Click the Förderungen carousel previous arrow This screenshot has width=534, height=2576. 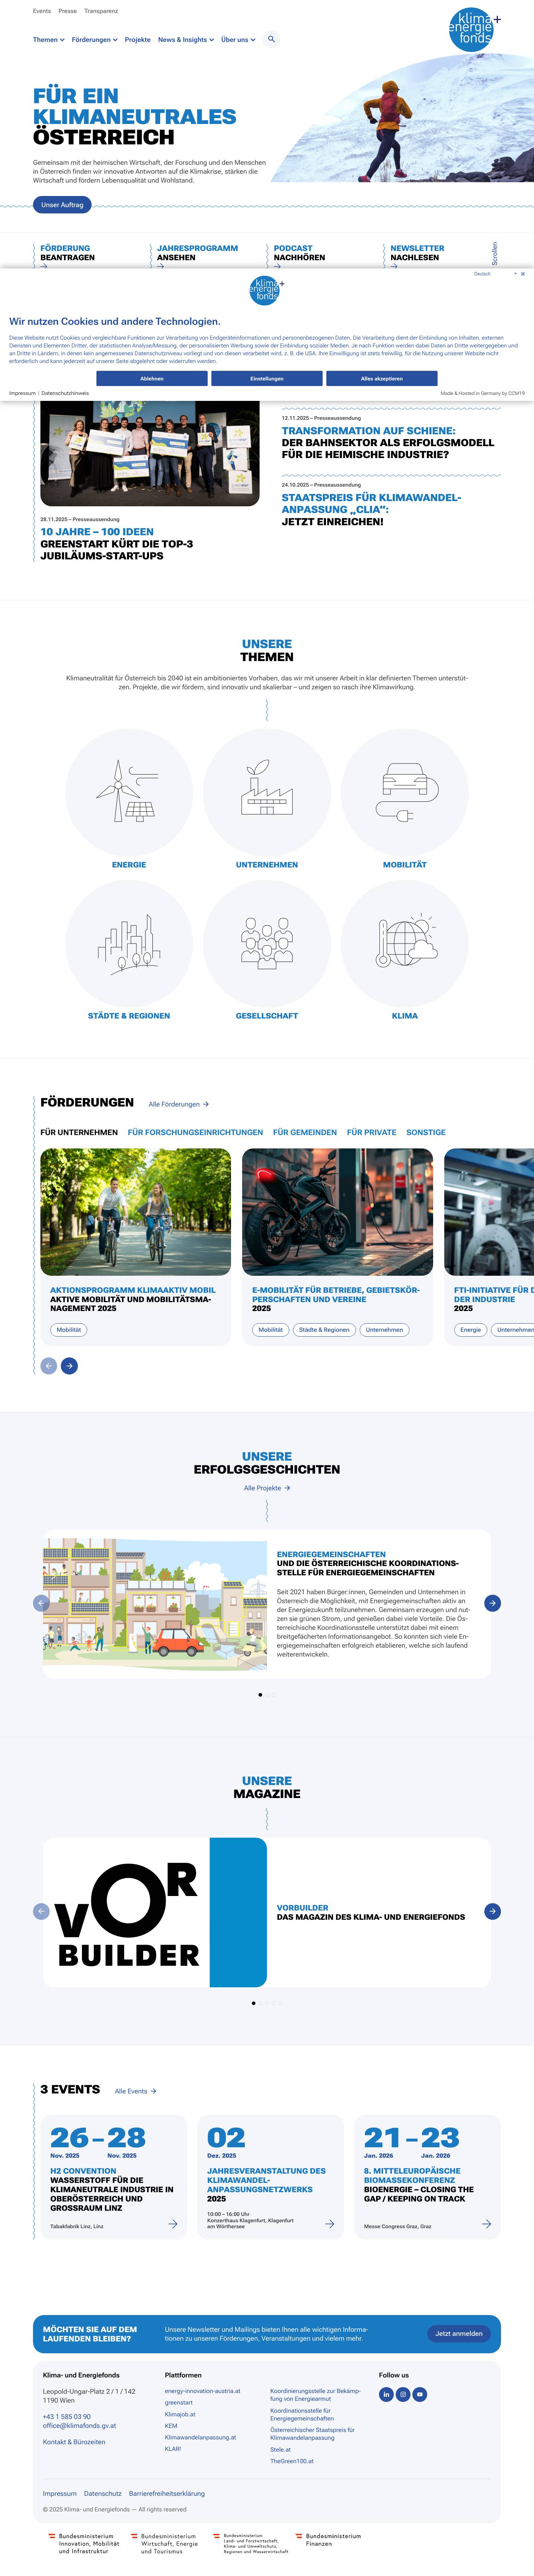[x=48, y=1366]
